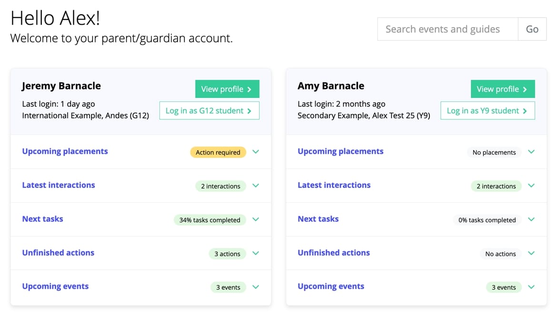Expand Amy's Upcoming placements chevron
The image size is (557, 313).
click(x=531, y=152)
